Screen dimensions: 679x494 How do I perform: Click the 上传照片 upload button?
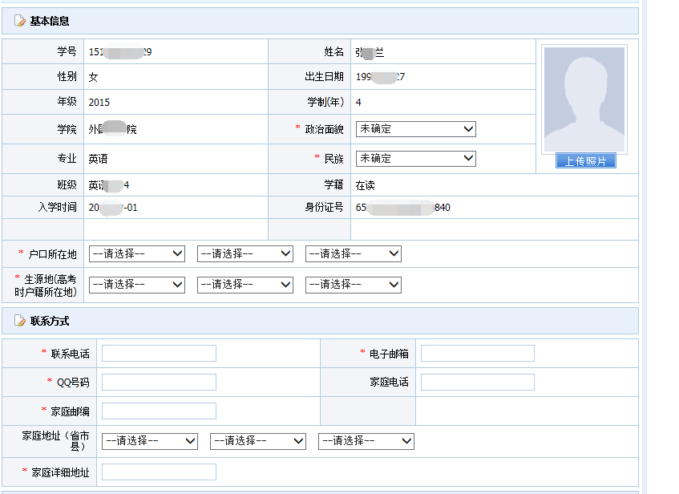(x=585, y=161)
